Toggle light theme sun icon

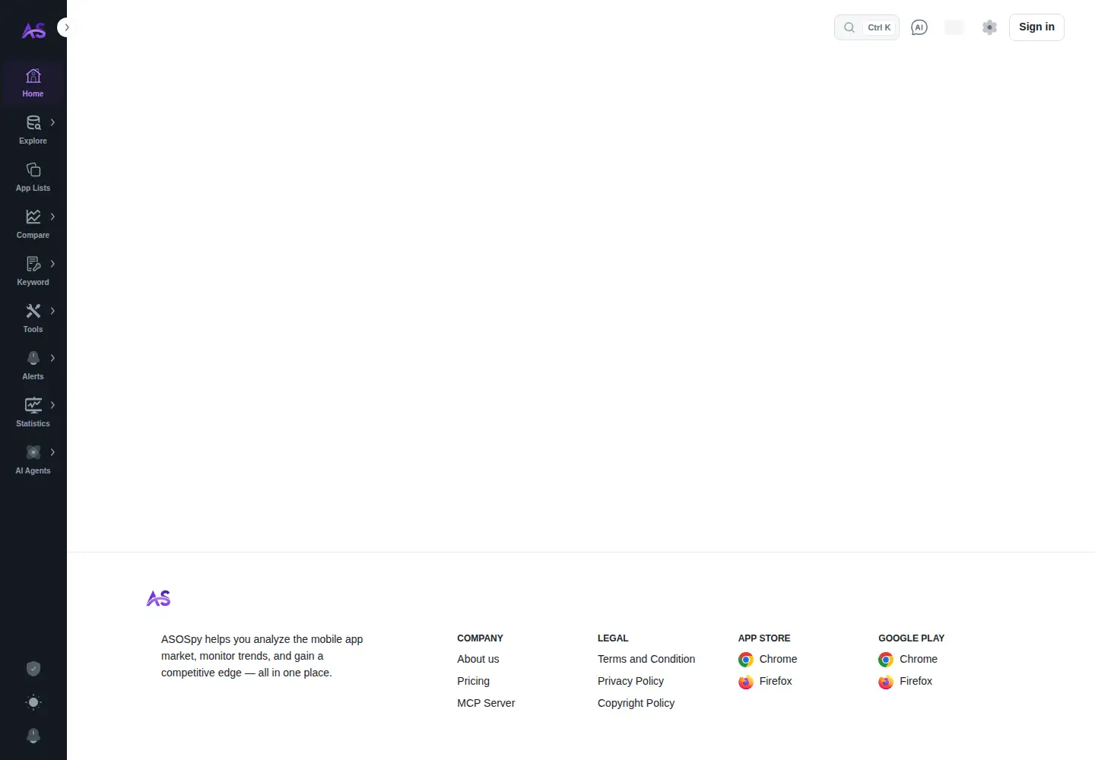coord(33,702)
